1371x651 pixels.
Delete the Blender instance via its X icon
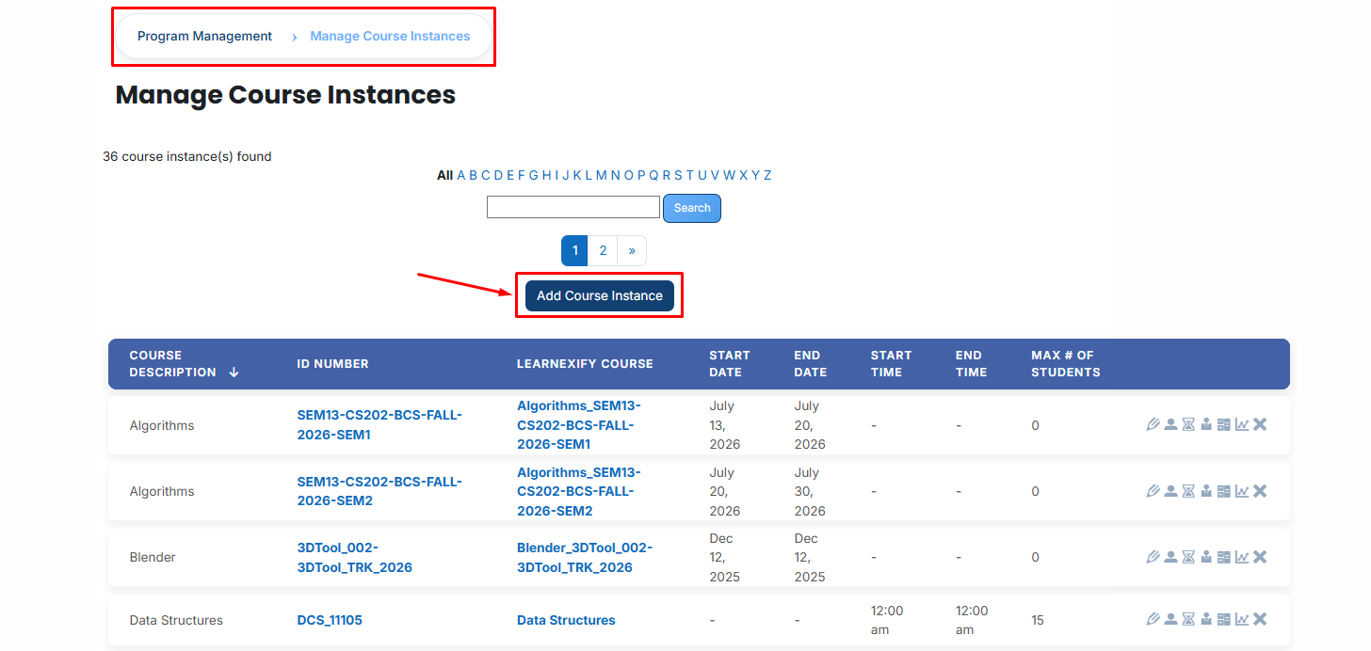point(1260,557)
